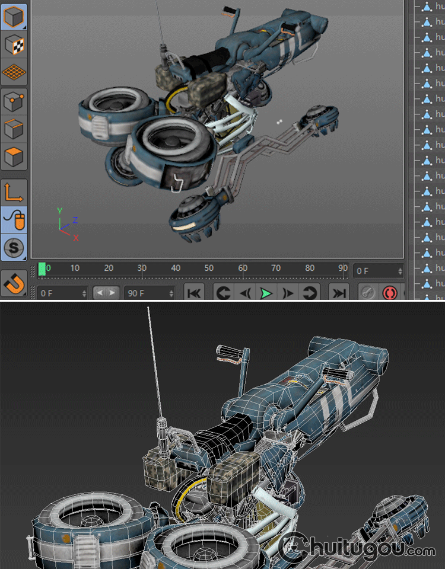Go to the start of the animation
Image resolution: width=445 pixels, height=569 pixels.
point(195,293)
